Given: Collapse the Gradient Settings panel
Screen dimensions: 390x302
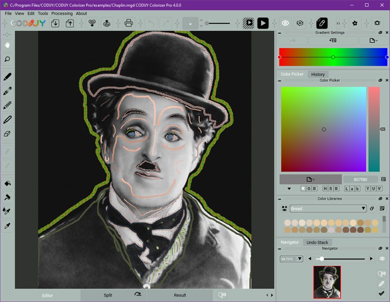Looking at the screenshot, I should pyautogui.click(x=279, y=33).
